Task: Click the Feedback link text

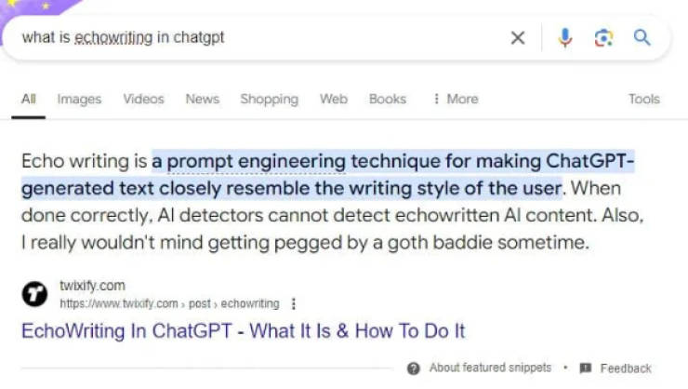Action: click(626, 368)
